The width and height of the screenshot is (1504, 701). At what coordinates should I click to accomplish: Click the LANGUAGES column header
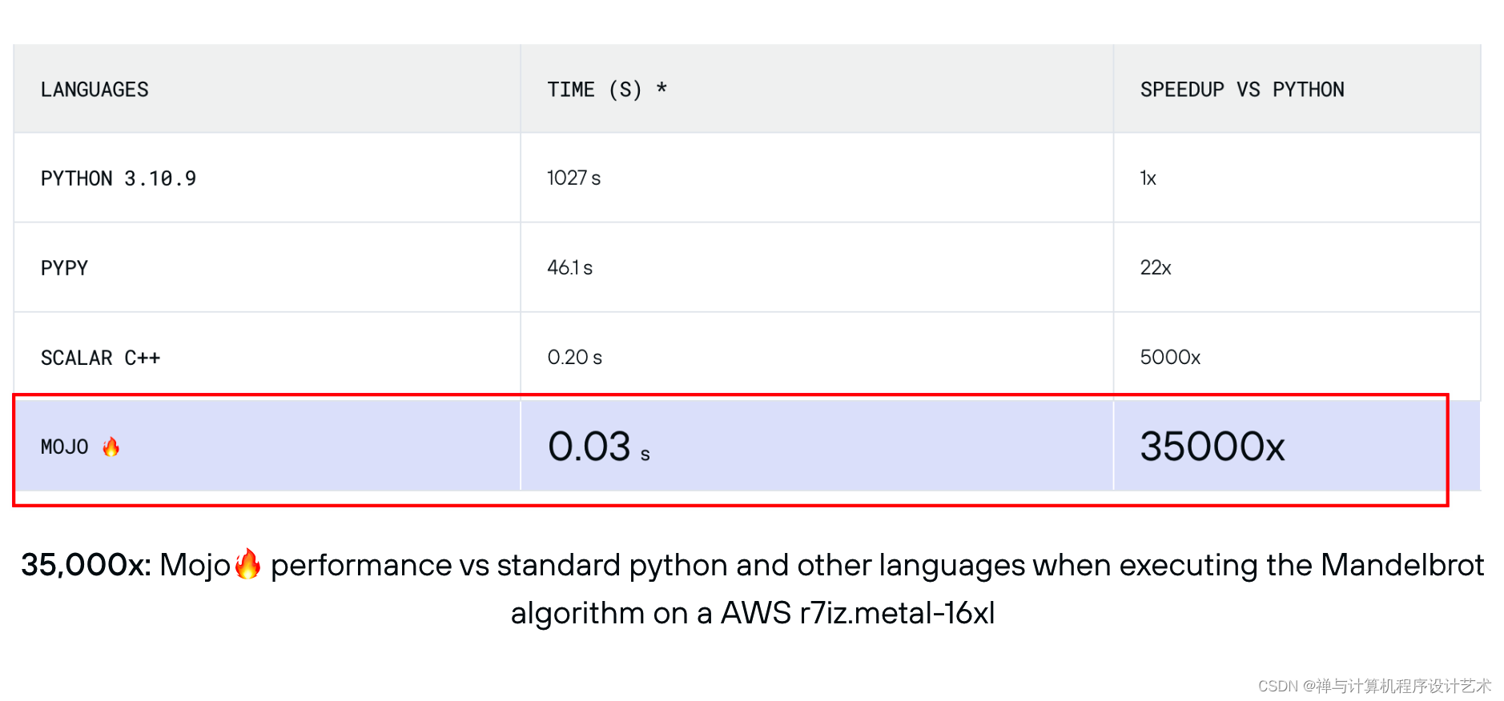[x=95, y=90]
